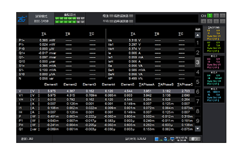Viewport: 243px width, 155px height.
Task: Click the I1 range indicator
Action: (57, 22)
